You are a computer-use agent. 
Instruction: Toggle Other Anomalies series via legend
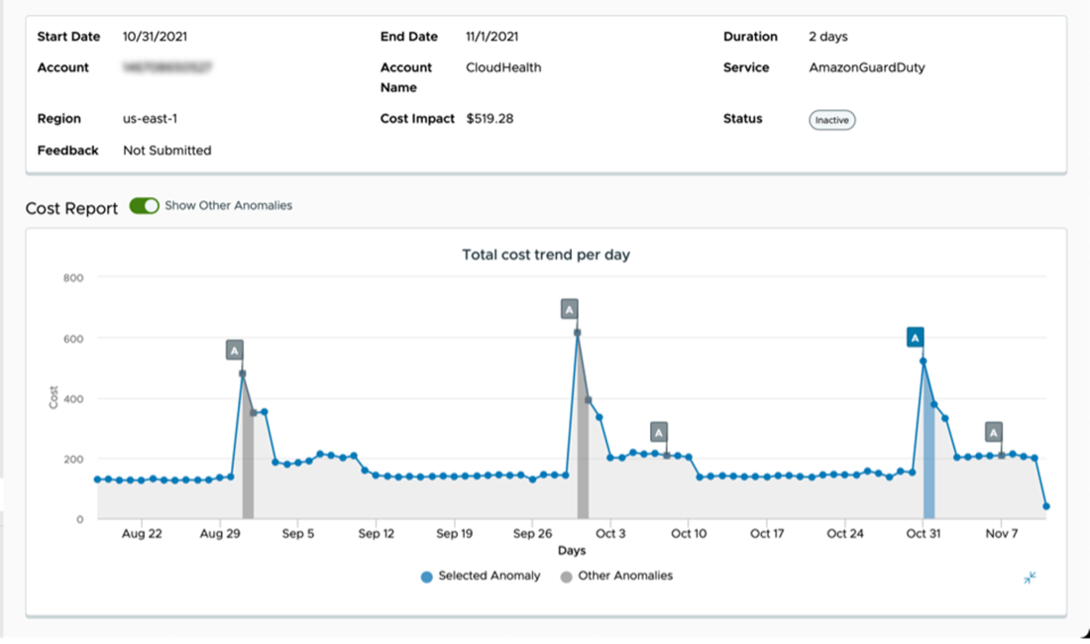pyautogui.click(x=624, y=576)
